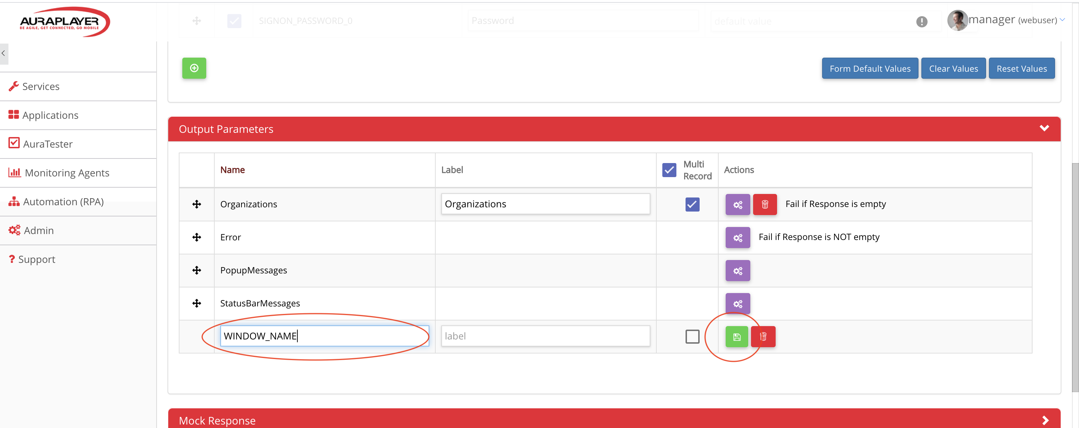Viewport: 1079px width, 428px height.
Task: Uncheck Multi Record for the Organizations row
Action: click(692, 204)
